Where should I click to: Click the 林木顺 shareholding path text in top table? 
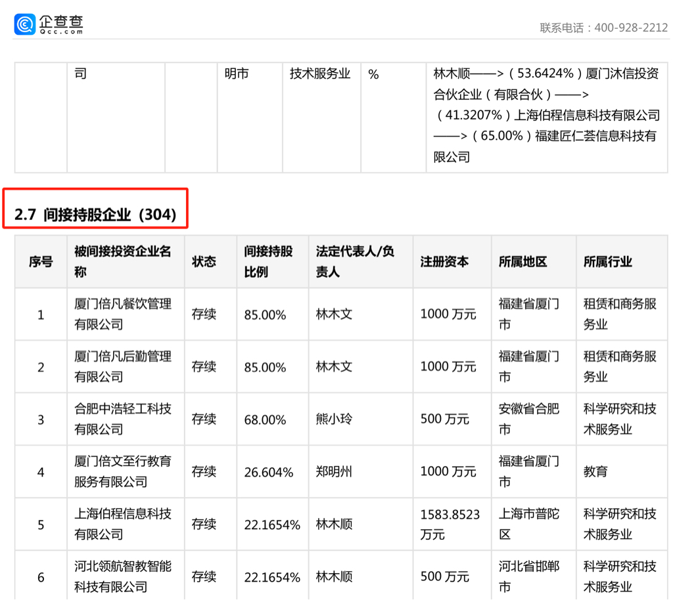(x=546, y=116)
